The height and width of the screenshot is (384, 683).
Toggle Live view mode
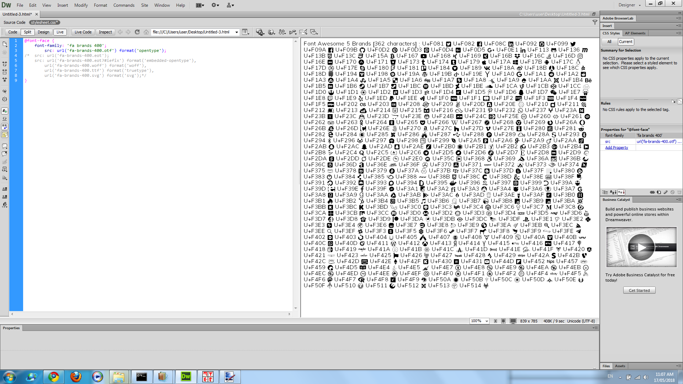coord(60,32)
